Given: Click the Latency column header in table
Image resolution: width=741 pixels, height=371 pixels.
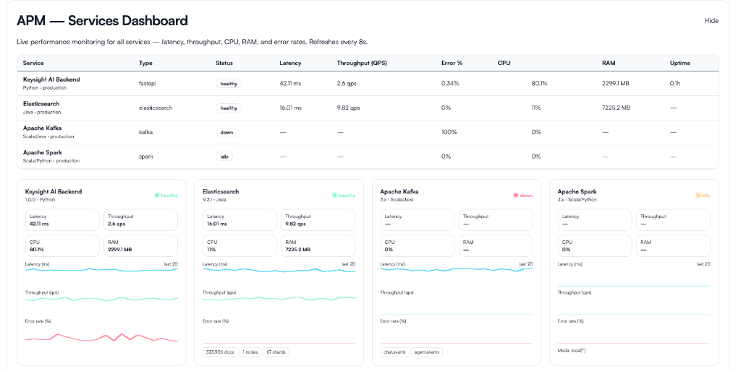Looking at the screenshot, I should tap(290, 63).
